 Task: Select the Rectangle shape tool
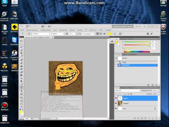[x=21, y=94]
